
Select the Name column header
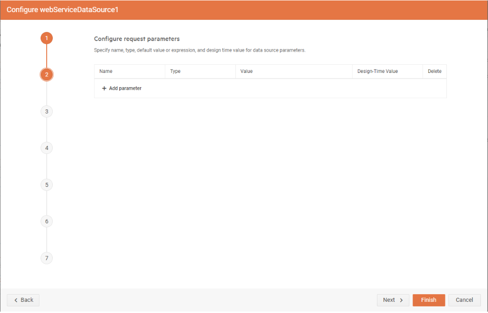click(x=106, y=71)
